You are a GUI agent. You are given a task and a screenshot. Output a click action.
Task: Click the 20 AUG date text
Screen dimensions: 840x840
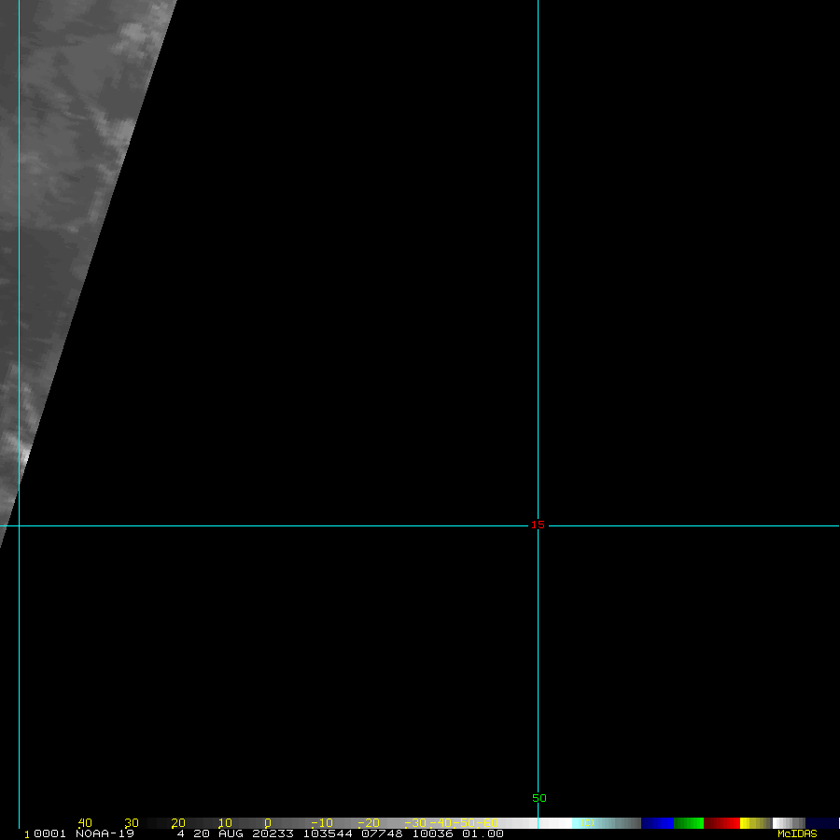[217, 833]
